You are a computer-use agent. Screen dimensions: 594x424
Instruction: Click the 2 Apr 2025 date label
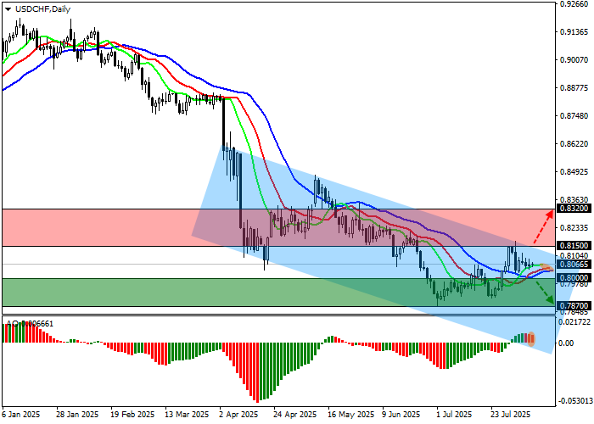(x=238, y=415)
